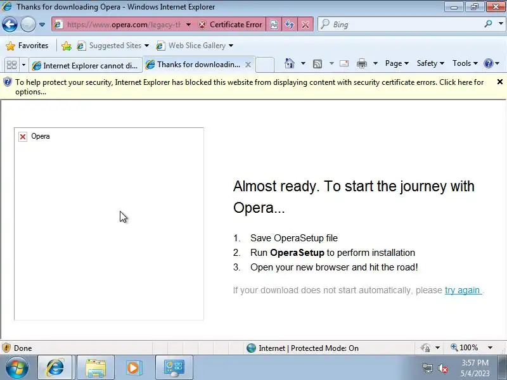
Task: Open the Windows Start menu orb
Action: 16,367
